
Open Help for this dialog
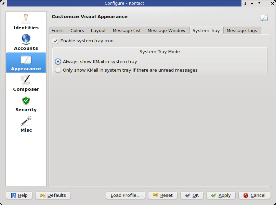coord(19,195)
